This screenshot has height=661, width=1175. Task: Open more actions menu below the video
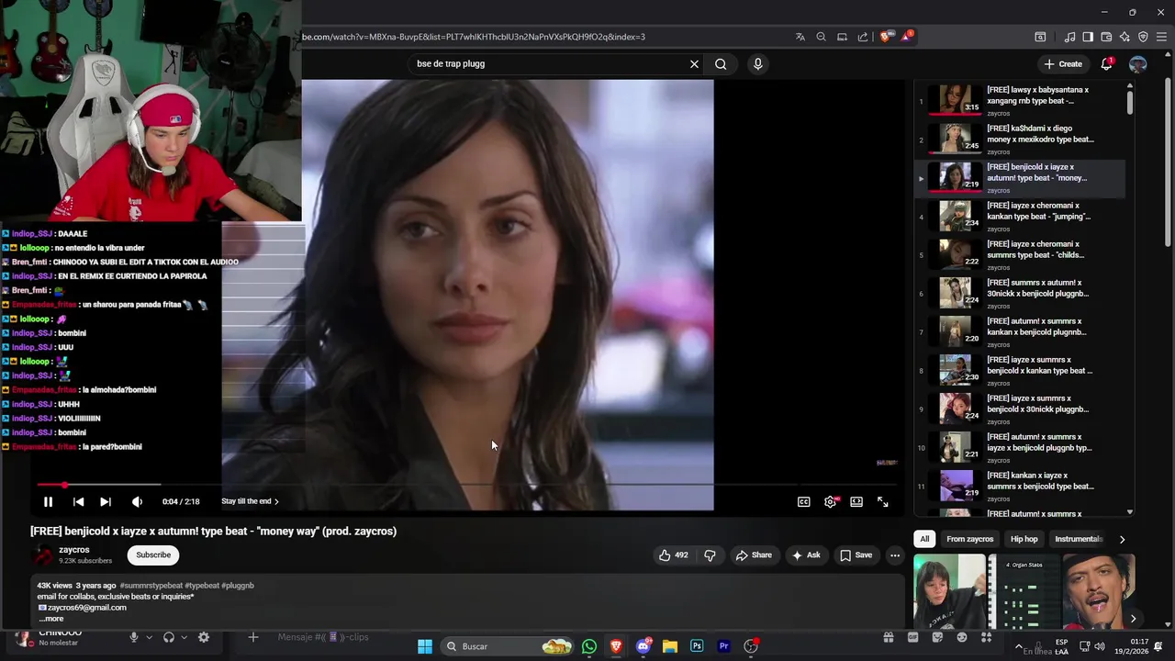894,555
